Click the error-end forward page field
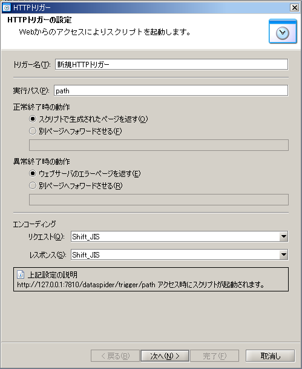The height and width of the screenshot is (369, 302). (159, 199)
